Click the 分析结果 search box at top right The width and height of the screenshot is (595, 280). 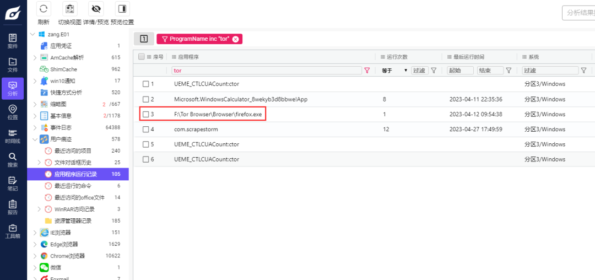578,13
